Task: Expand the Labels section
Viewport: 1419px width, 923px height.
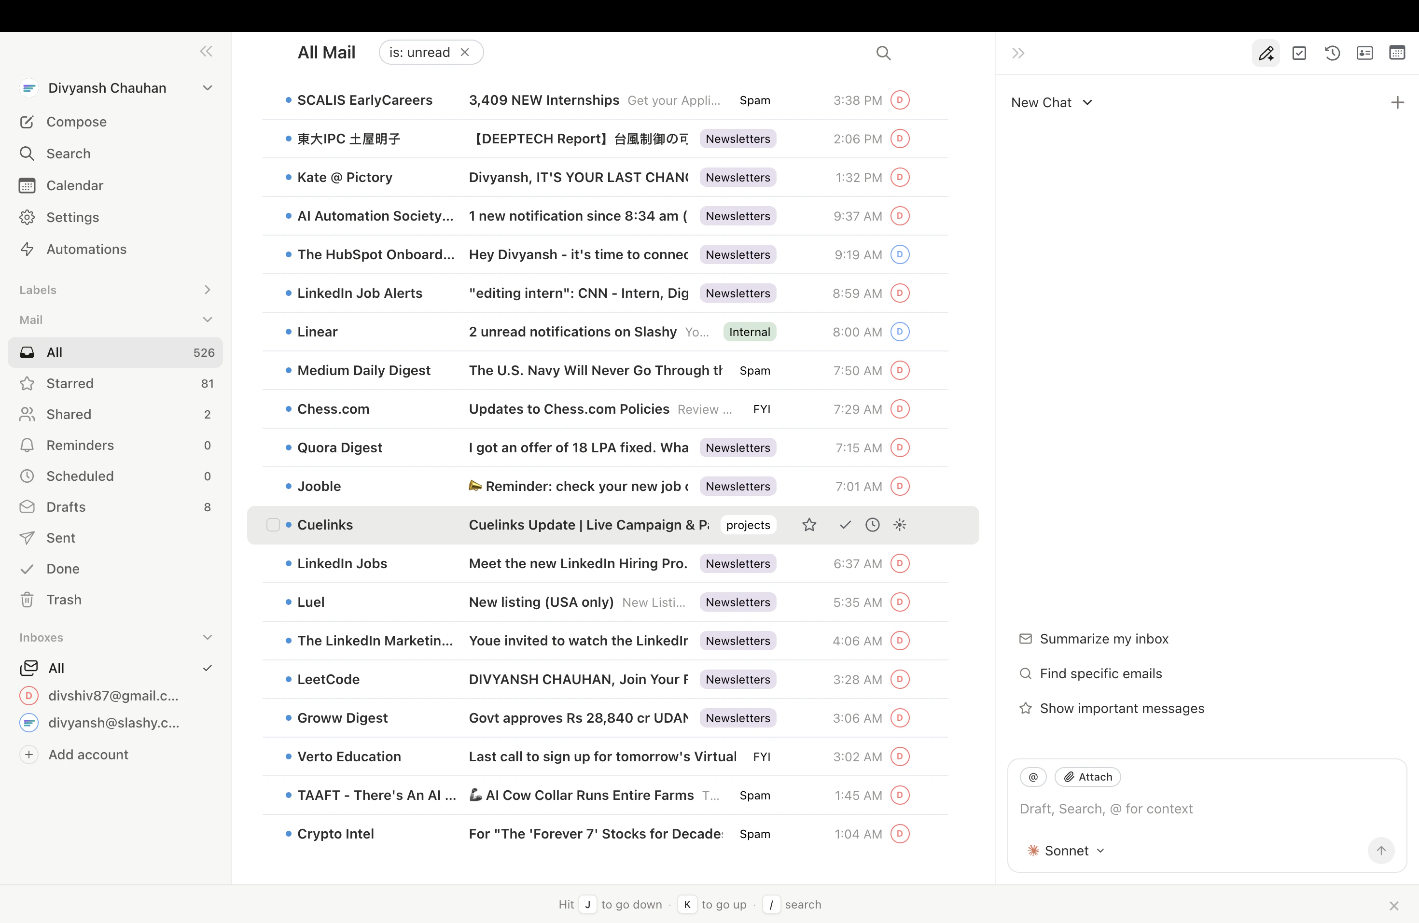Action: click(x=207, y=290)
